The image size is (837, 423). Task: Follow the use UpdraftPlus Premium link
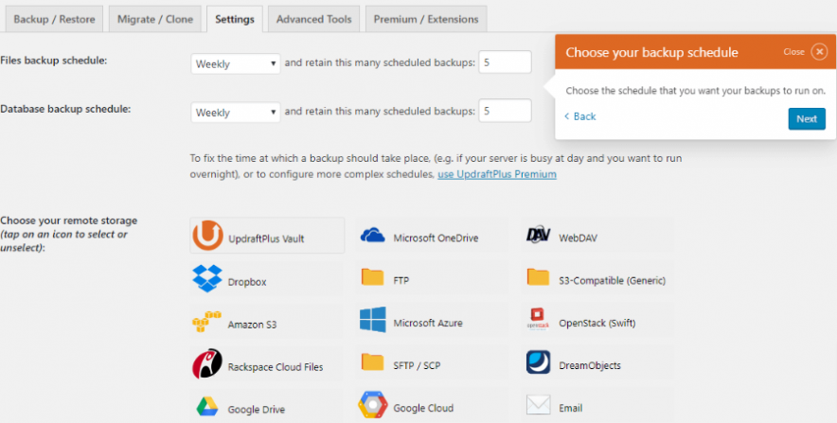496,174
